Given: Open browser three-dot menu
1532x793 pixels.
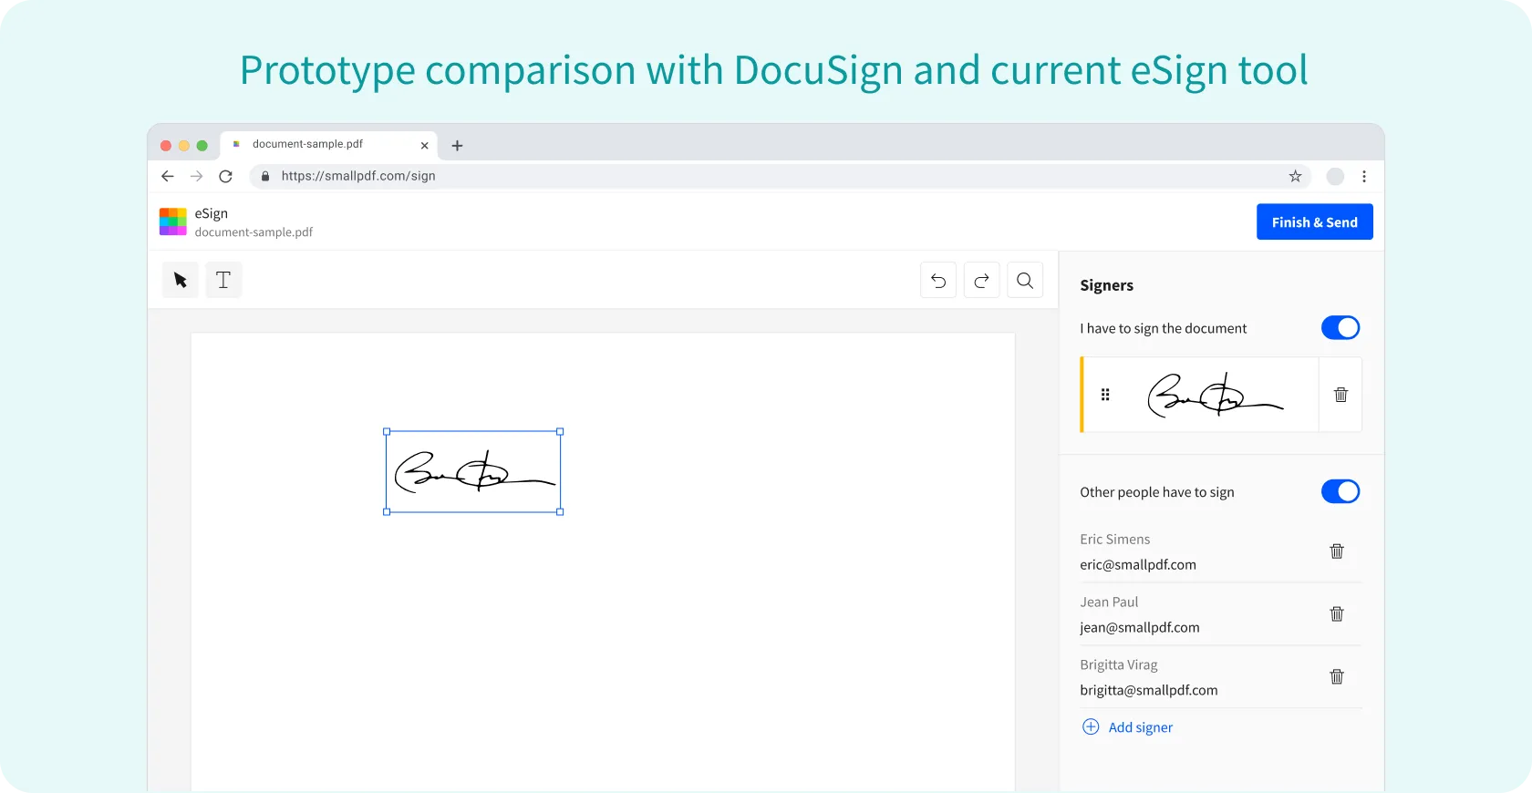Looking at the screenshot, I should pyautogui.click(x=1364, y=177).
